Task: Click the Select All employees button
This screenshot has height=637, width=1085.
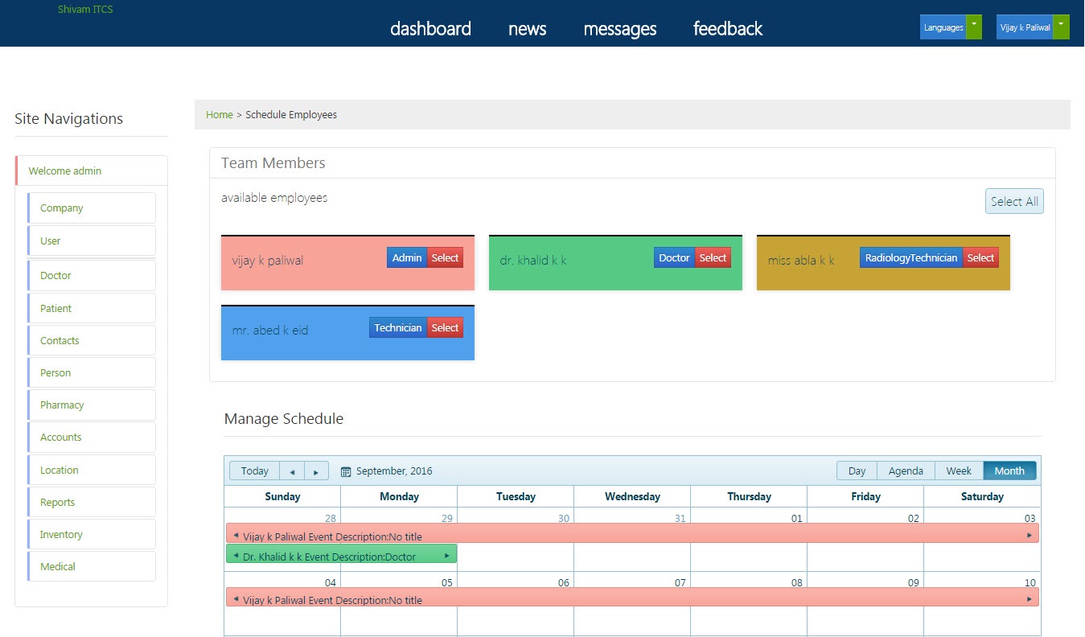Action: point(1014,201)
